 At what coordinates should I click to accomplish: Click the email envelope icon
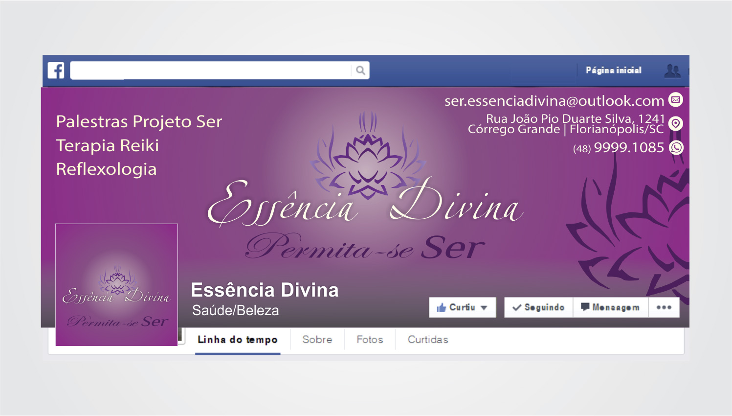coord(676,100)
